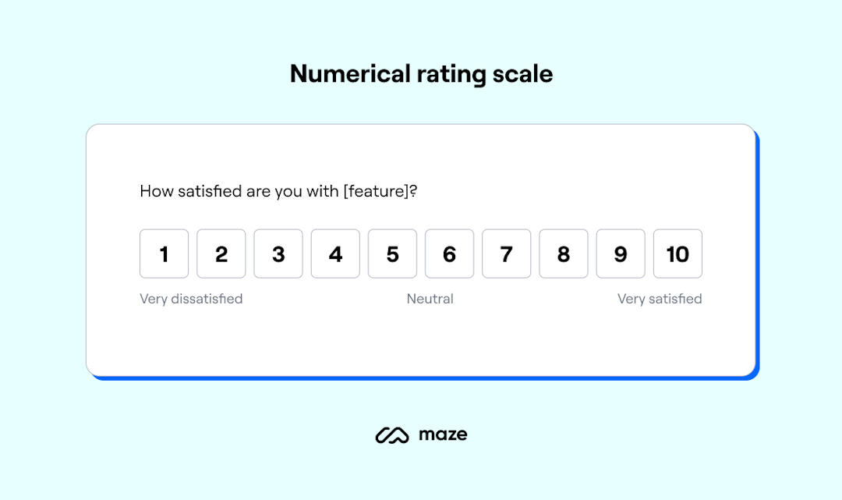Select the neutral rating of 5
Image resolution: width=842 pixels, height=500 pixels.
click(392, 254)
